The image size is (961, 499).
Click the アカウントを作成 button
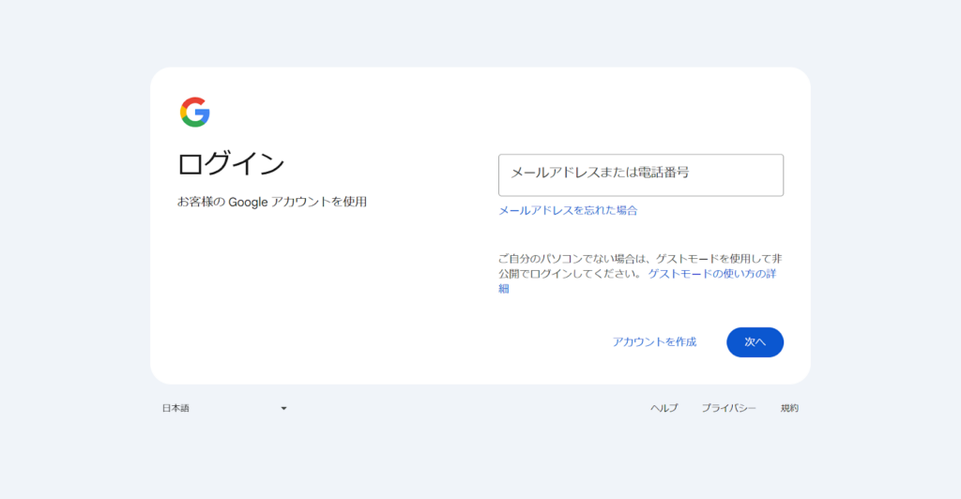tap(654, 342)
